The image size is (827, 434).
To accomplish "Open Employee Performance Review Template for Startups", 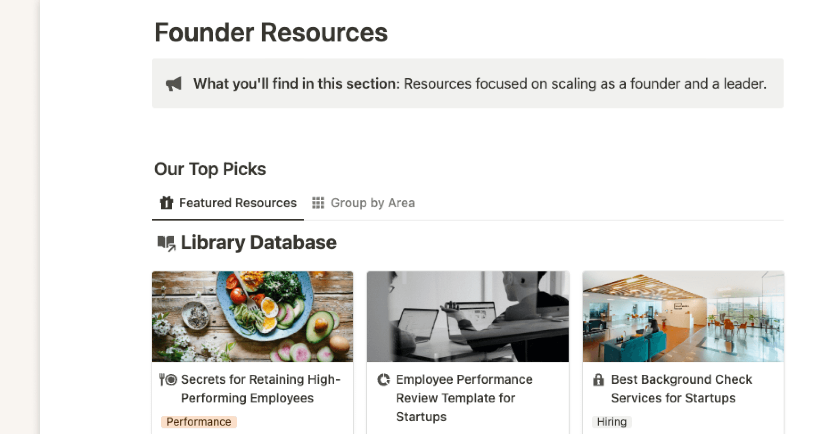I will pyautogui.click(x=464, y=398).
